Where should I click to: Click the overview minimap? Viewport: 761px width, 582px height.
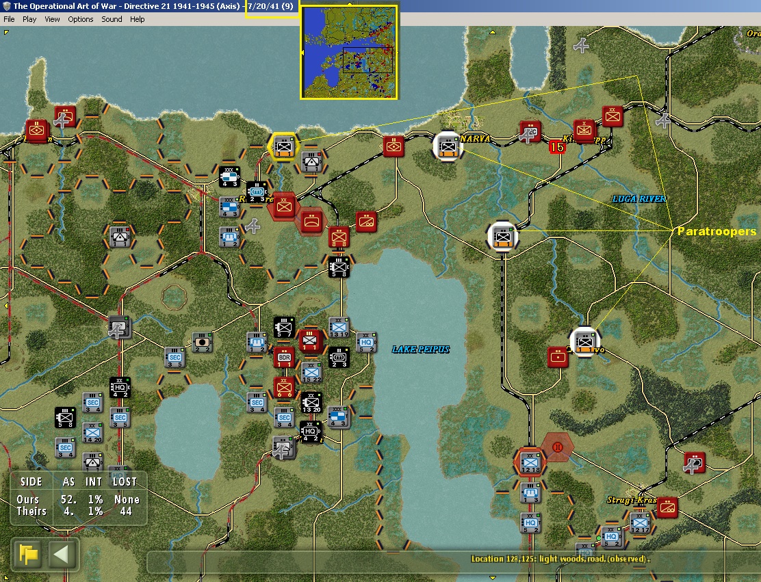tap(350, 52)
